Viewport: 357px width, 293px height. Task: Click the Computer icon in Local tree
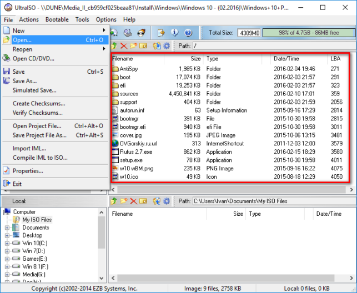tap(7, 211)
